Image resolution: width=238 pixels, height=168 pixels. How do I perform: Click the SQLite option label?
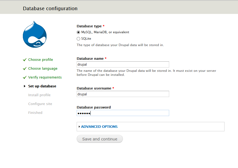86,39
